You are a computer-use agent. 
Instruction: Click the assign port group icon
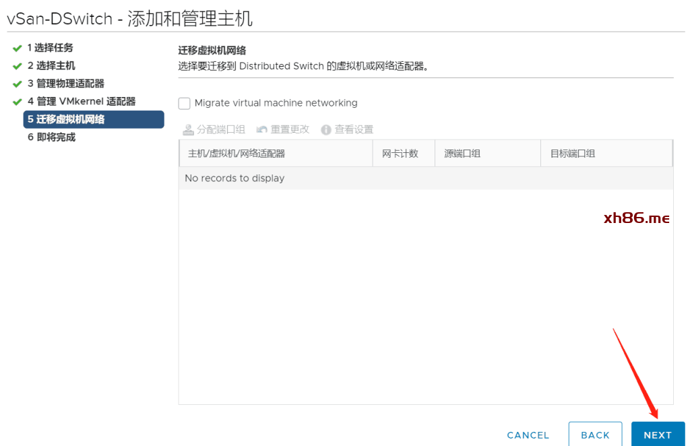pyautogui.click(x=189, y=129)
